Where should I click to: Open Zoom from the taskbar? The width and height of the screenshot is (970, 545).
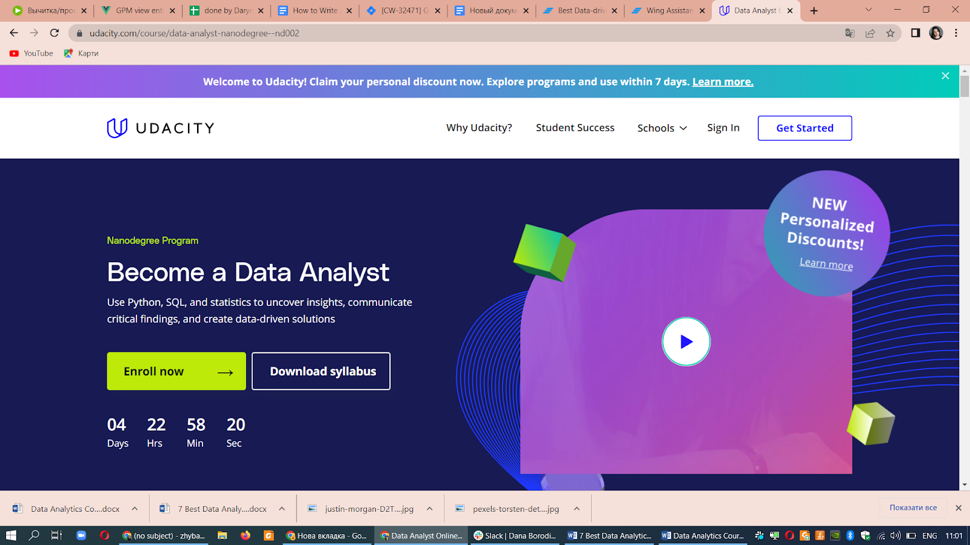point(81,535)
